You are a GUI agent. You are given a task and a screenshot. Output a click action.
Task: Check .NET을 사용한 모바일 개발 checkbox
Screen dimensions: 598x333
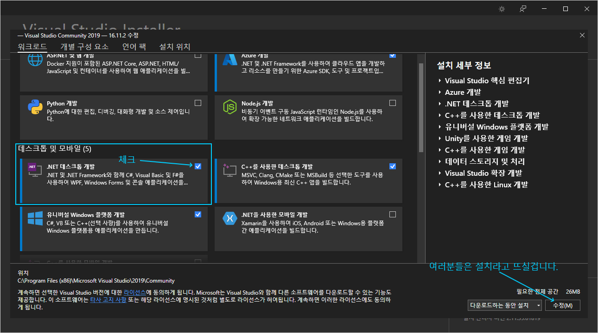(393, 214)
